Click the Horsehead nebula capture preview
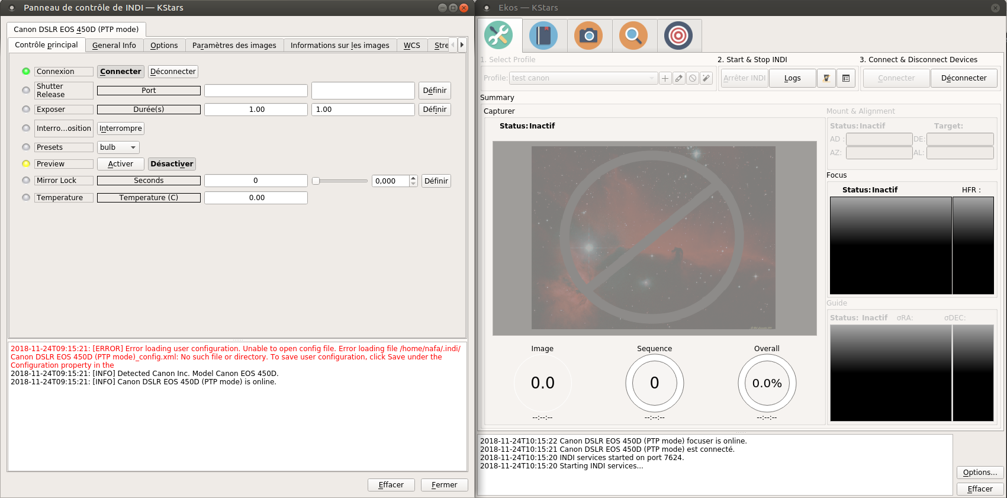 click(x=654, y=238)
